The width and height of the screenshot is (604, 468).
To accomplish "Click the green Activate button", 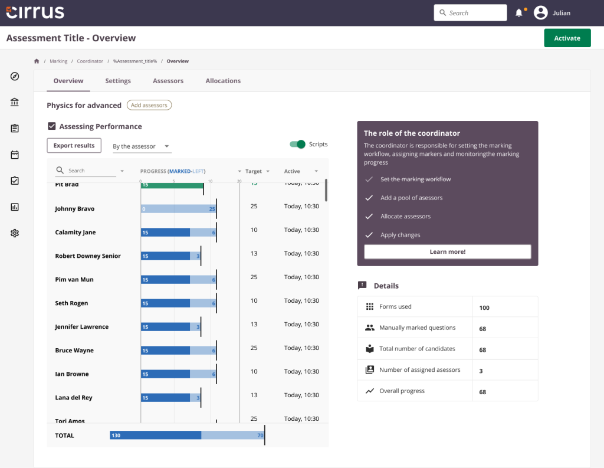I will coord(567,38).
